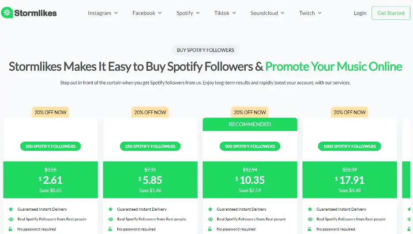This screenshot has width=413, height=234.
Task: Click the $17.91 price panel
Action: [x=350, y=179]
